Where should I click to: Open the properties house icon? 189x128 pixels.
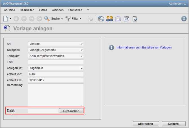point(101,19)
